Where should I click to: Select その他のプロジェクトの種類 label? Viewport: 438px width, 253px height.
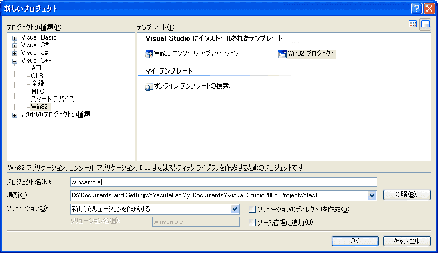click(x=55, y=114)
